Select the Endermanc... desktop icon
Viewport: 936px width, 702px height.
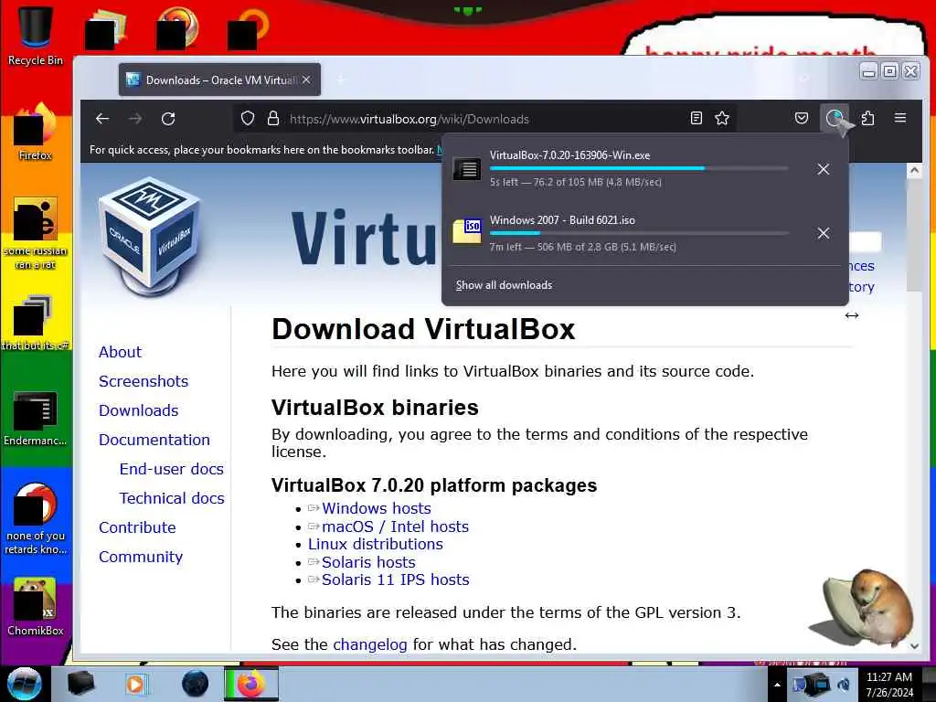pos(36,418)
